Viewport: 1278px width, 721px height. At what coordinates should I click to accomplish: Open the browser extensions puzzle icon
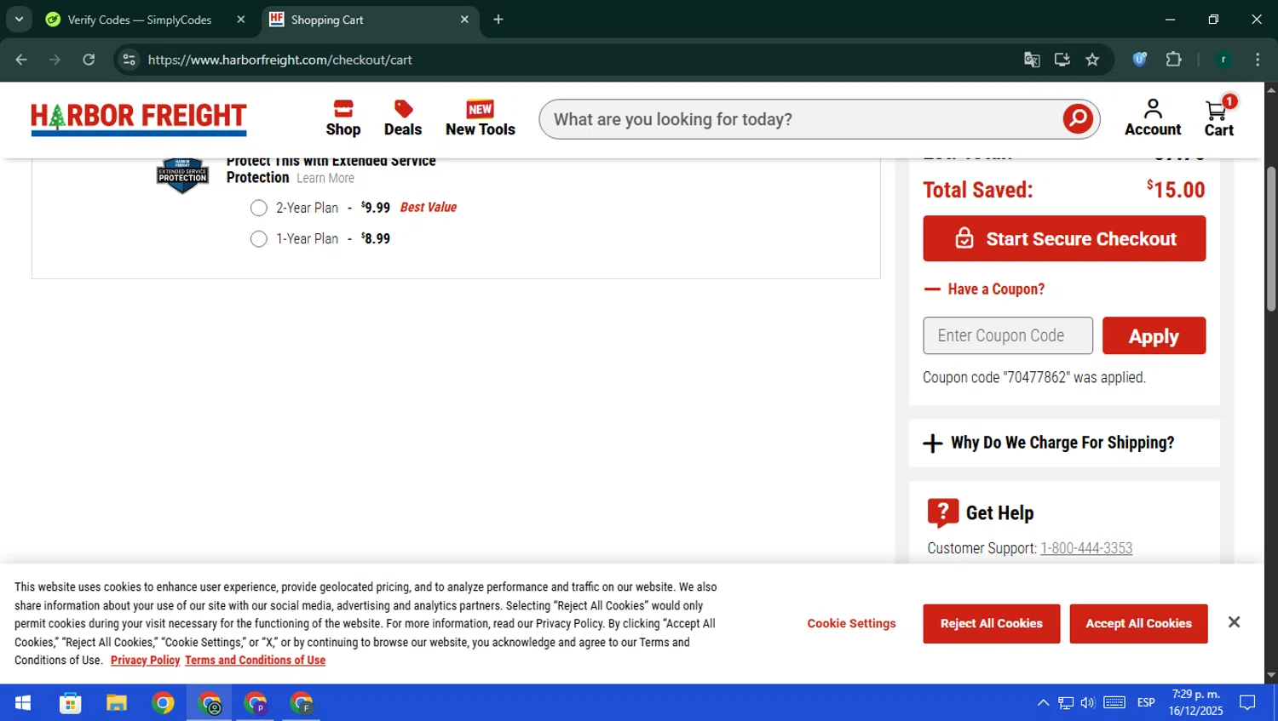(1173, 60)
